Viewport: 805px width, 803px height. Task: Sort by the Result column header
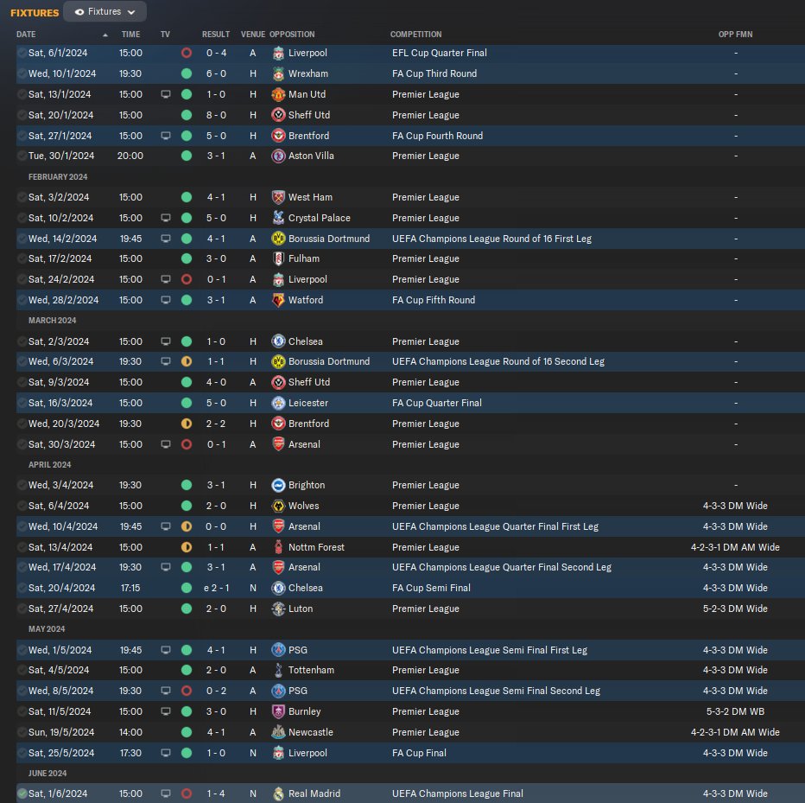216,35
